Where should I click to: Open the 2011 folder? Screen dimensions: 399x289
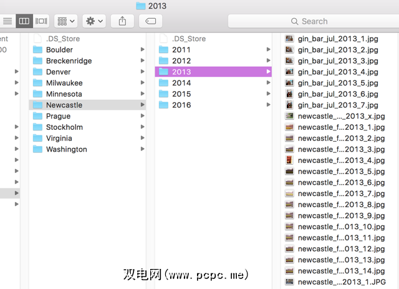pos(213,50)
